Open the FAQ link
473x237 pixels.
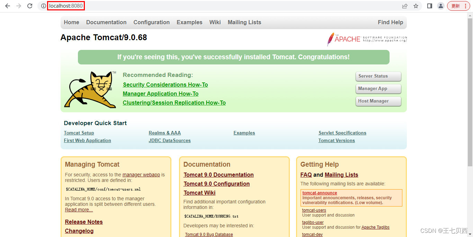tap(306, 175)
